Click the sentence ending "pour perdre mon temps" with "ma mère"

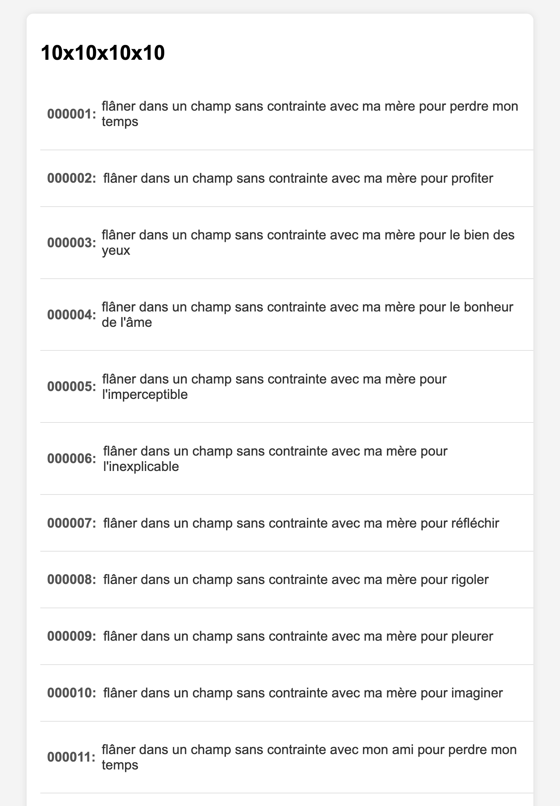[x=309, y=114]
